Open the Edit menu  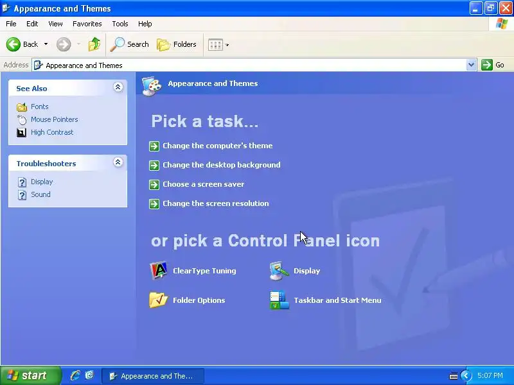coord(32,24)
